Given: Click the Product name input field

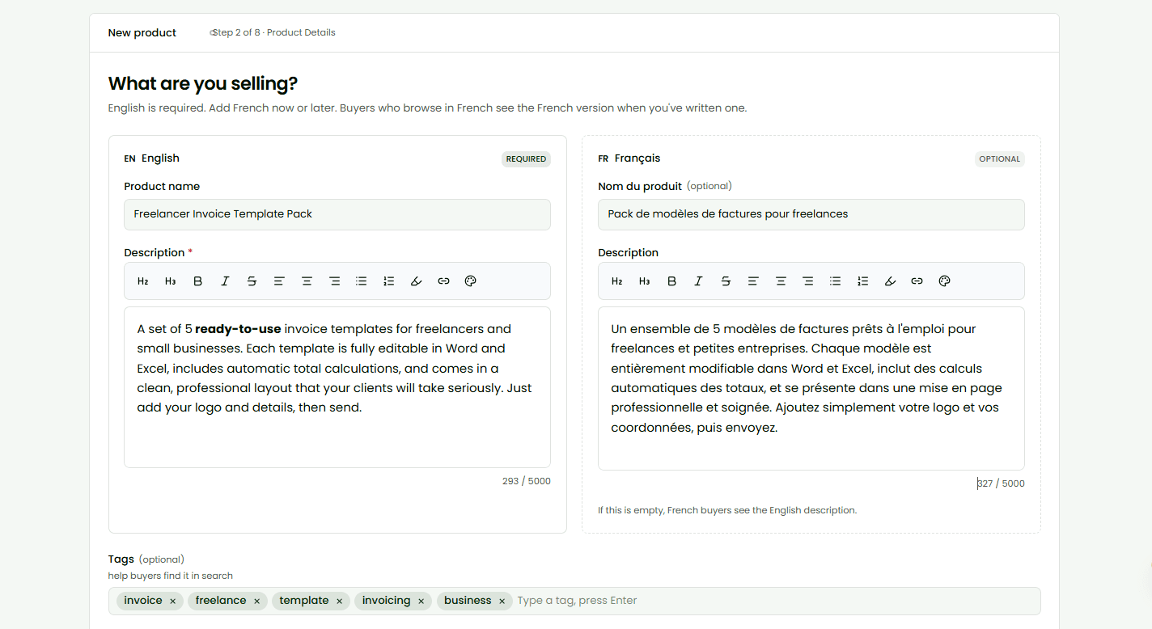Looking at the screenshot, I should coord(337,214).
